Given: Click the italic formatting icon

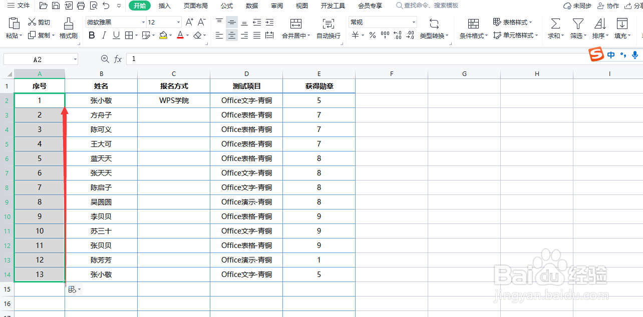Looking at the screenshot, I should (103, 35).
